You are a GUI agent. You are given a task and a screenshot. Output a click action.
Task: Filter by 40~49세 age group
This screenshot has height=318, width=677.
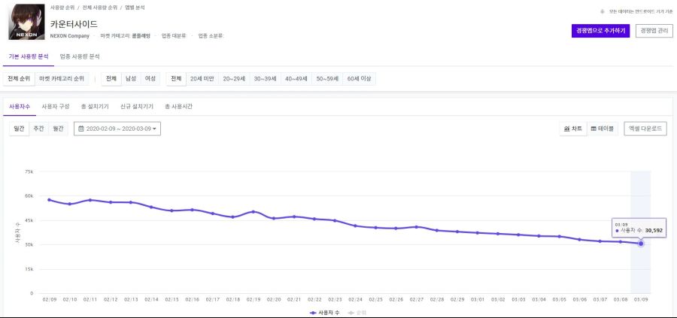pos(296,79)
